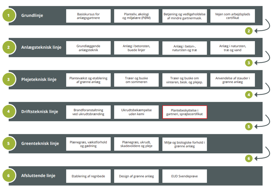Click the small arrow circle 2 below Grundlinje row
This screenshot has width=271, height=186.
pos(249,31)
